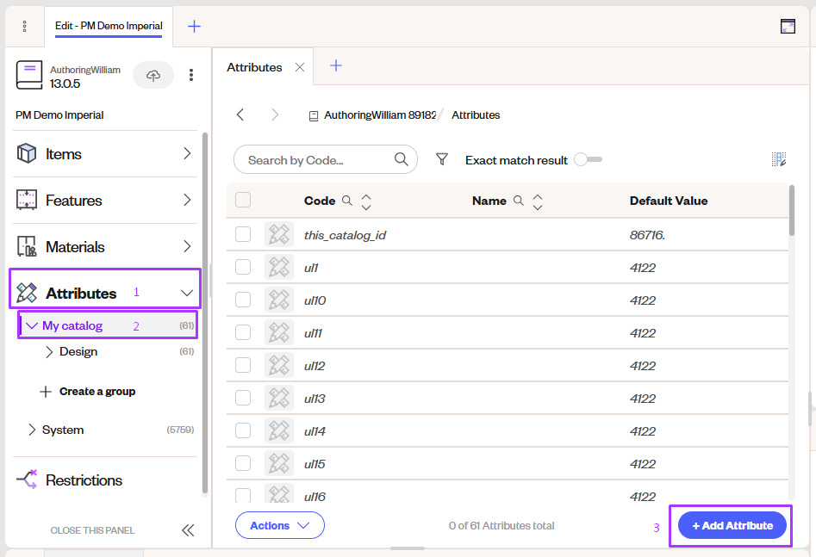
Task: Check the ul1 row checkbox
Action: (x=243, y=267)
